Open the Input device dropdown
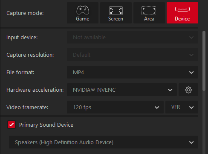The image size is (208, 154). click(133, 37)
